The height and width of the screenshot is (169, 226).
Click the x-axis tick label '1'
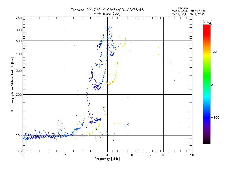[x=23, y=155]
